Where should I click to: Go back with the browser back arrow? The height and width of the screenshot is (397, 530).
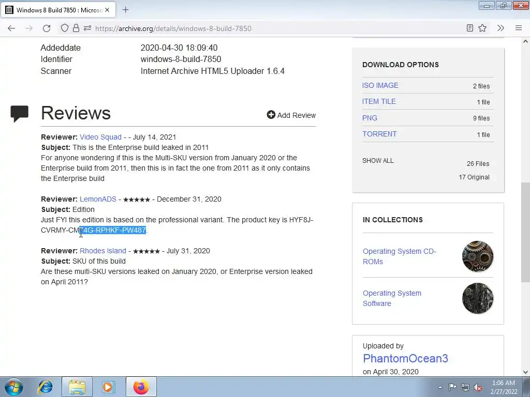pyautogui.click(x=11, y=28)
